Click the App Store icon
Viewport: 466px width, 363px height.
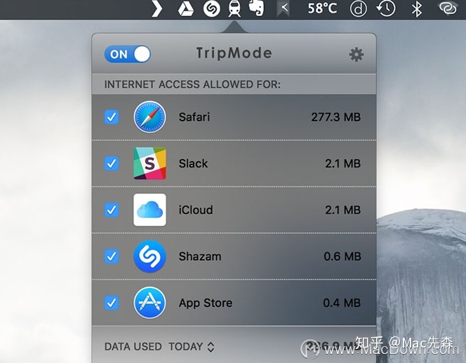click(x=149, y=303)
